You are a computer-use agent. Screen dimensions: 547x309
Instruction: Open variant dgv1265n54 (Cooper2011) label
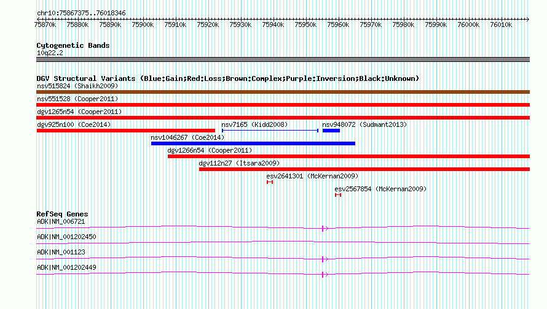click(x=79, y=112)
